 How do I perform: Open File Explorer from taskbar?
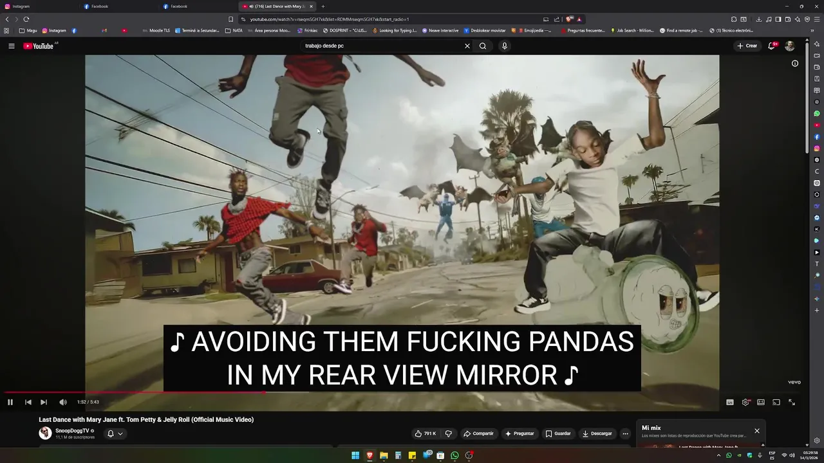pos(384,455)
